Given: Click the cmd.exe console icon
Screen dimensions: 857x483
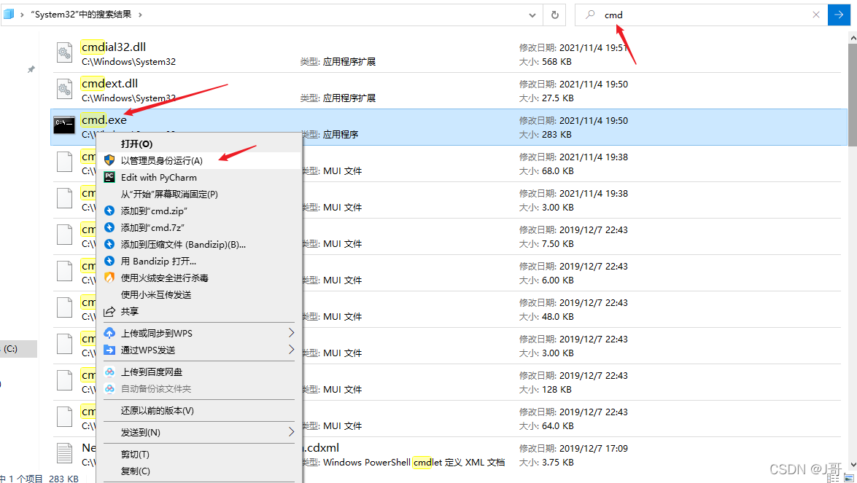Looking at the screenshot, I should tap(64, 125).
